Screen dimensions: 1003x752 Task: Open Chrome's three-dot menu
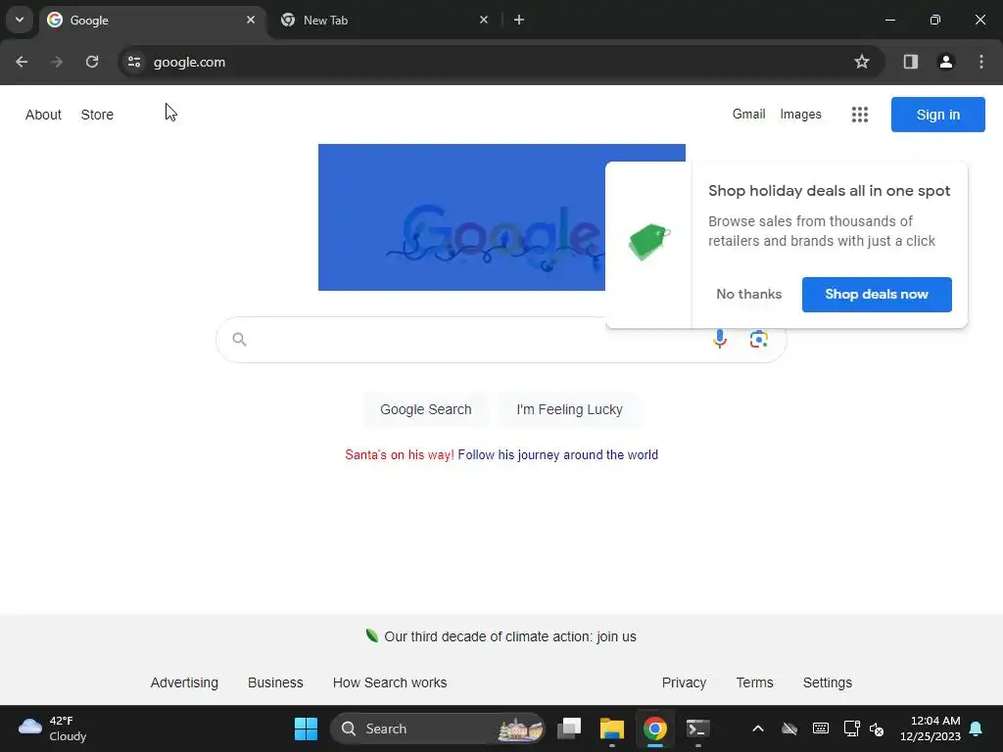pos(981,62)
